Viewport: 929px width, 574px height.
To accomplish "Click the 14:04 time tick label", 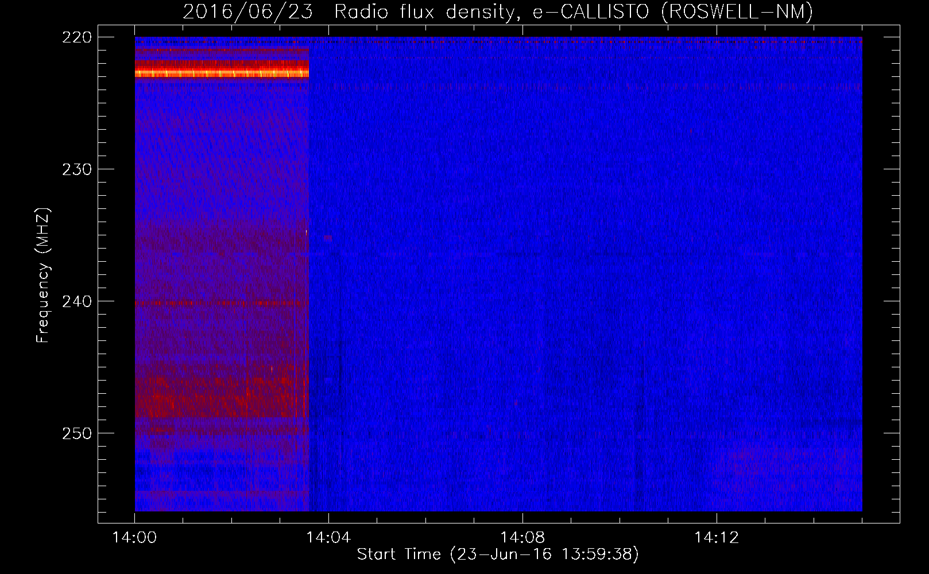I will (328, 538).
